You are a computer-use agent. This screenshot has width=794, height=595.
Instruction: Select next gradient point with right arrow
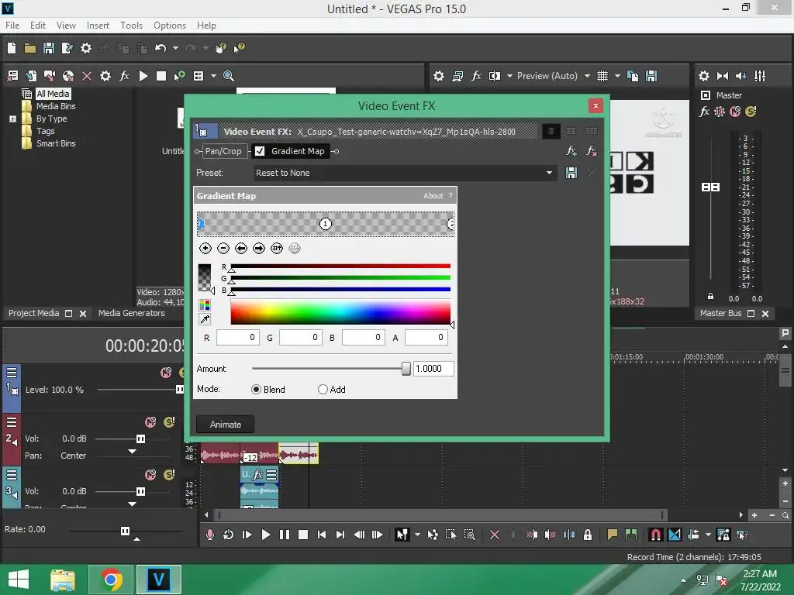point(259,249)
